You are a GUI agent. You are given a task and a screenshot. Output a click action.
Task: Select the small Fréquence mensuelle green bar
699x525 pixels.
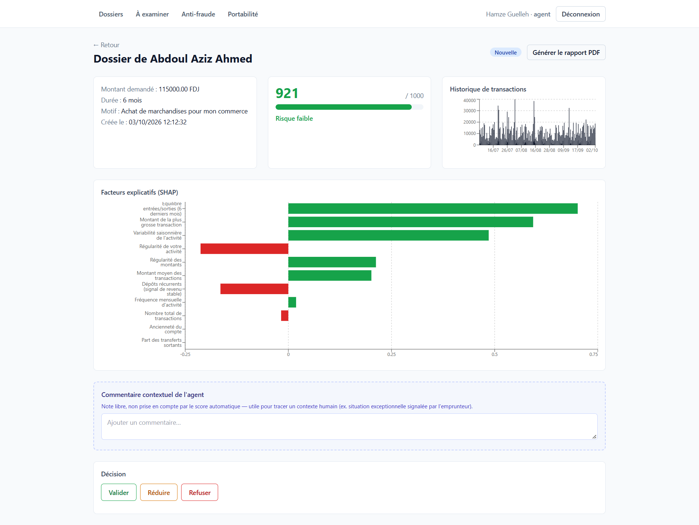(292, 302)
